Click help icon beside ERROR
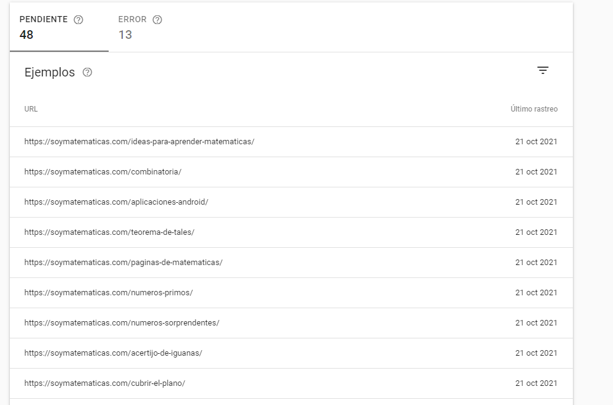 [157, 20]
